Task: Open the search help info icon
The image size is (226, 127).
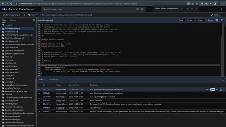Action: point(142,9)
